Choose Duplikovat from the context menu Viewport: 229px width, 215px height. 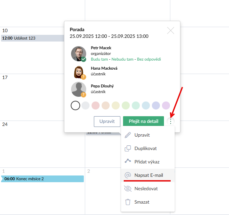coord(146,148)
